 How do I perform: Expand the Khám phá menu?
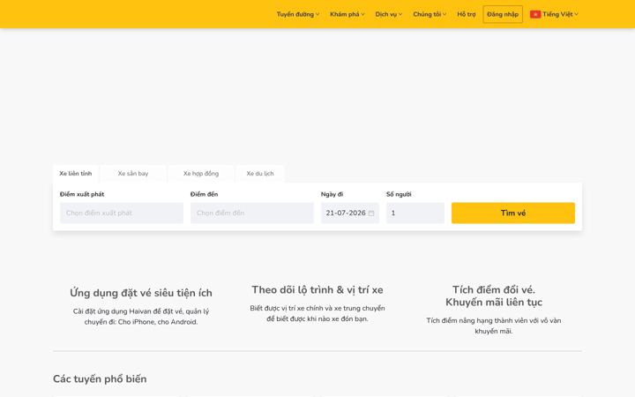pyautogui.click(x=347, y=14)
